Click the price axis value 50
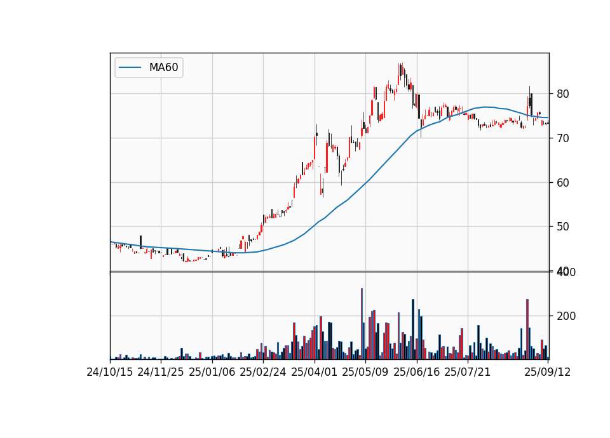Viewport: 610px width, 438px height. click(x=563, y=227)
